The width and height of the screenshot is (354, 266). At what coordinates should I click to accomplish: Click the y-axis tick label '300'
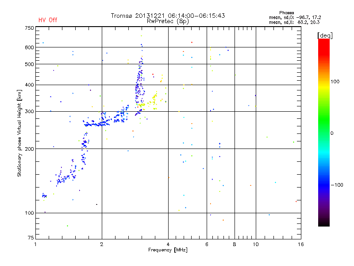pyautogui.click(x=29, y=111)
